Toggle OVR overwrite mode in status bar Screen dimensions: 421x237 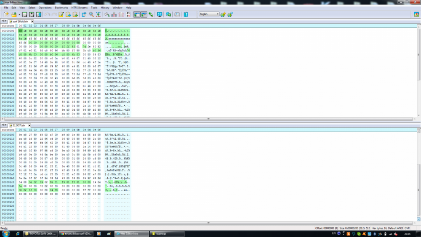(408, 228)
